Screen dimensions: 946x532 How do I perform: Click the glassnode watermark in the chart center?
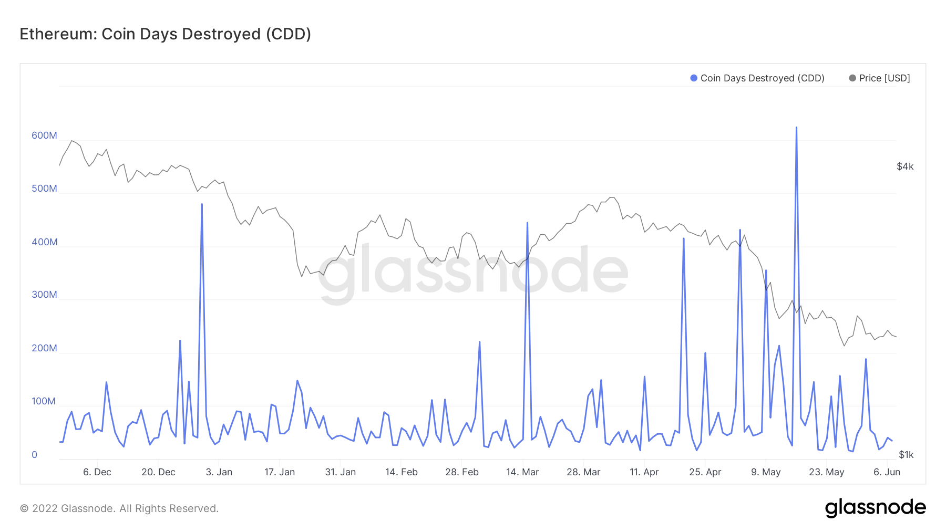coord(473,272)
